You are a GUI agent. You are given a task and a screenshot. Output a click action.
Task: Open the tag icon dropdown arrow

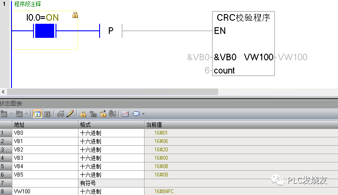click(x=143, y=114)
